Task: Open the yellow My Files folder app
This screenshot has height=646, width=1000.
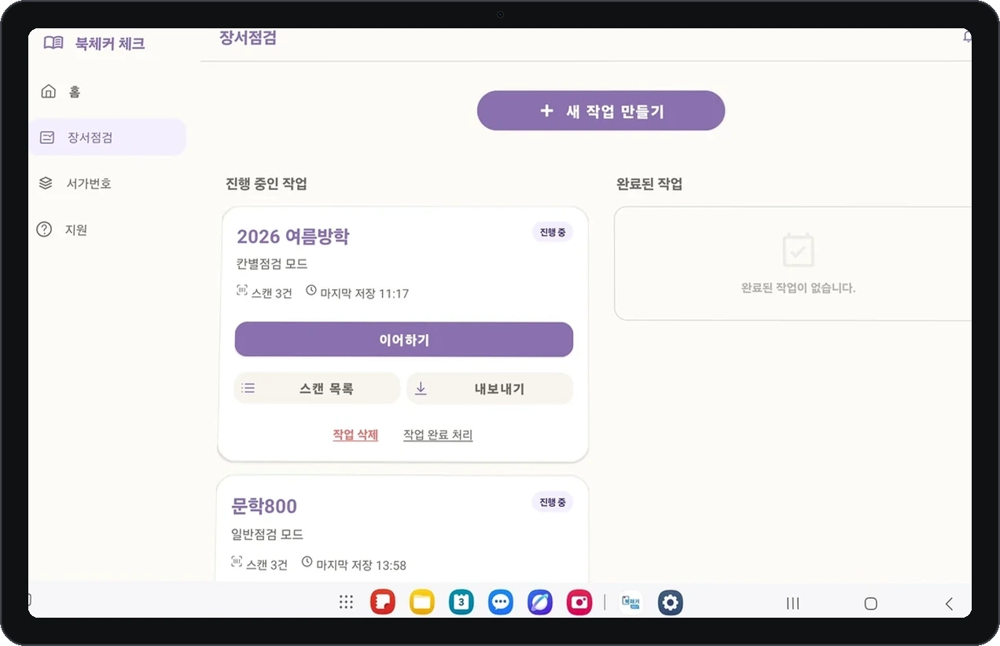Action: pos(422,603)
